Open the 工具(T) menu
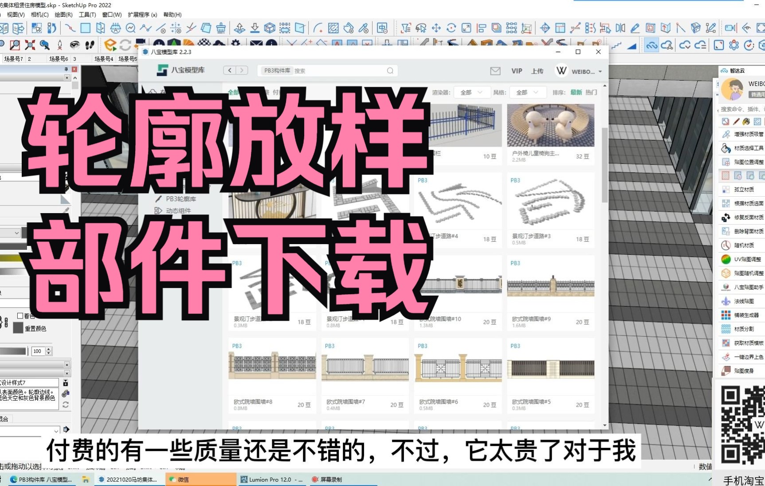This screenshot has width=765, height=486. click(x=87, y=15)
